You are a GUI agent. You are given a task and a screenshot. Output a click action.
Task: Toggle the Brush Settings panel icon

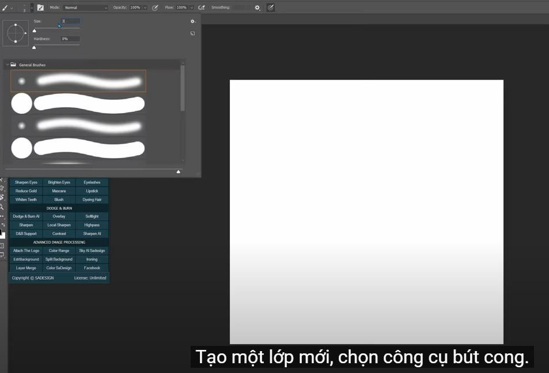coord(40,7)
